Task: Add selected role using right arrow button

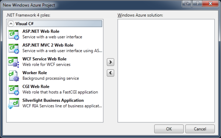Action: (110, 62)
